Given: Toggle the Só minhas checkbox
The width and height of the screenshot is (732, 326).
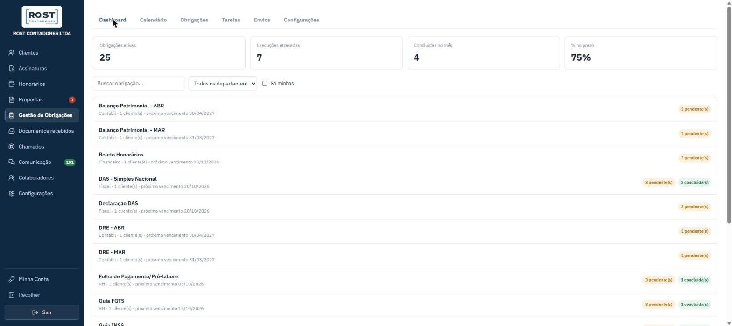Looking at the screenshot, I should tap(265, 83).
